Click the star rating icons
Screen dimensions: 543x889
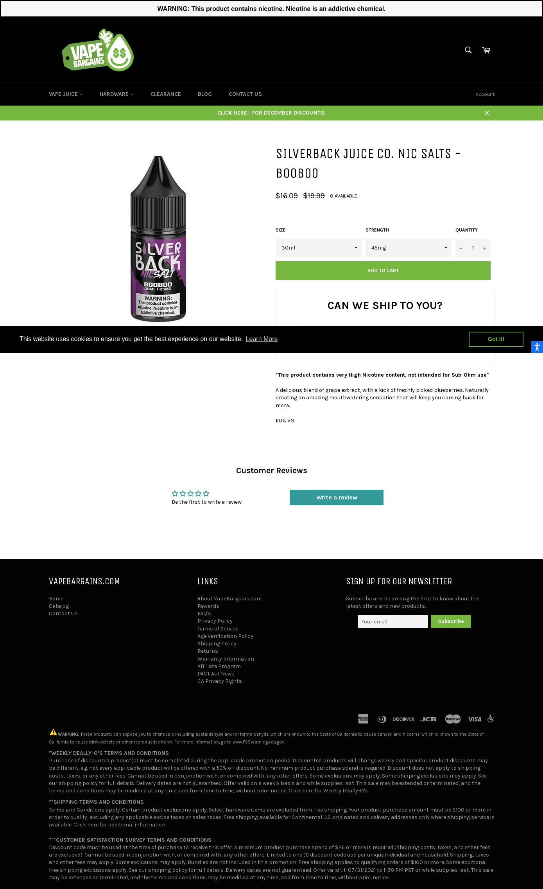[x=191, y=494]
